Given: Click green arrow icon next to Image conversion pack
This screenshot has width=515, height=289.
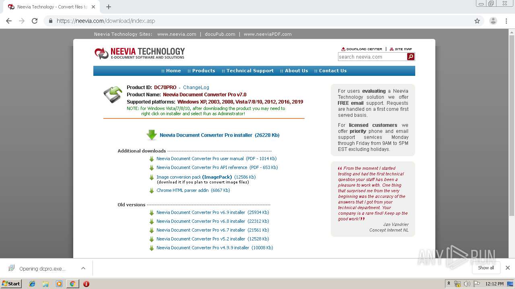Looking at the screenshot, I should click(x=152, y=177).
